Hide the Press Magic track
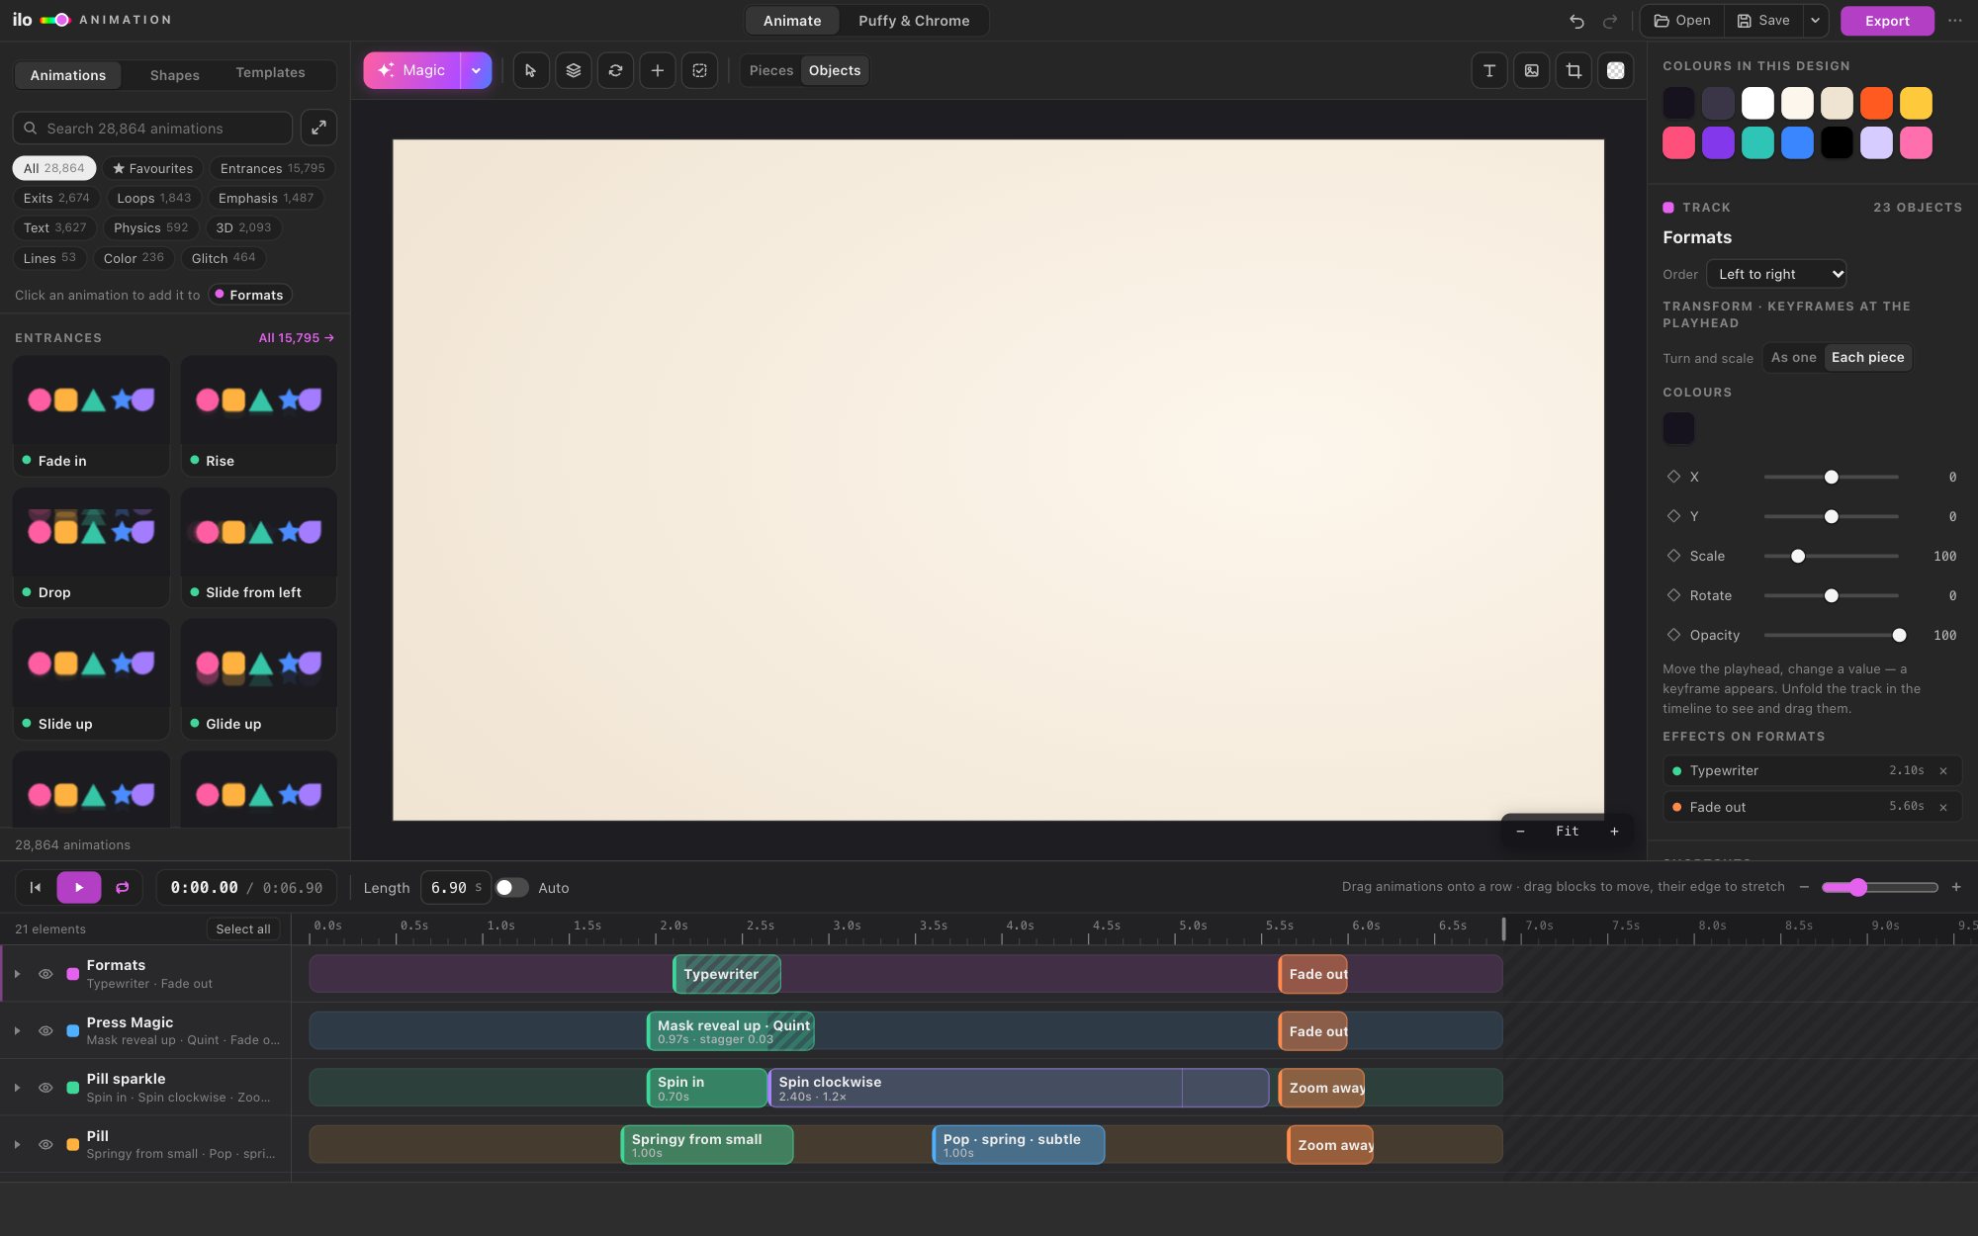Image resolution: width=1978 pixels, height=1236 pixels. point(45,1030)
